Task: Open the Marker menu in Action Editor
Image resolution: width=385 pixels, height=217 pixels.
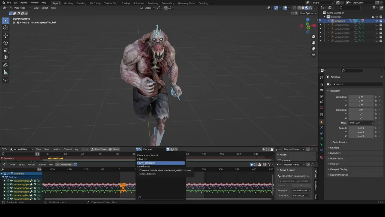Action: [57, 149]
